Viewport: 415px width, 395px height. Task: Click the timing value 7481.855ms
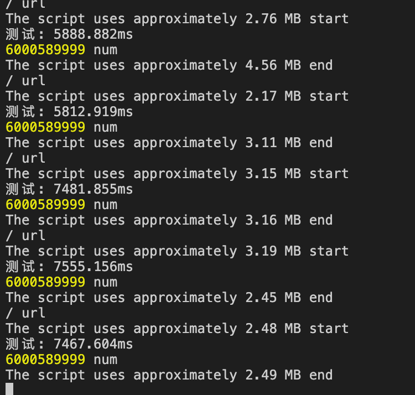pos(93,189)
